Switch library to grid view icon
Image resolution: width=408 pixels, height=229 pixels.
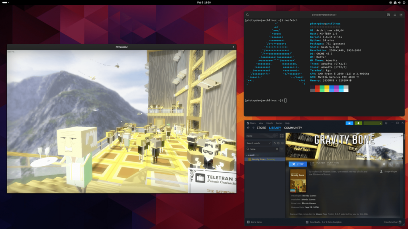click(x=282, y=136)
